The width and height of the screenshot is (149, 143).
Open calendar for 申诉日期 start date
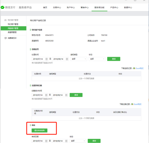coord(46,141)
